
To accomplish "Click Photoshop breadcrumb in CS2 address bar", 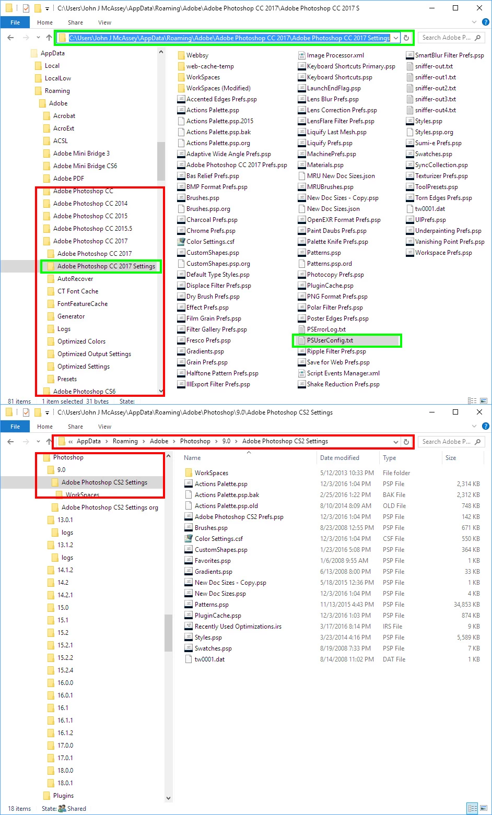I will point(195,441).
